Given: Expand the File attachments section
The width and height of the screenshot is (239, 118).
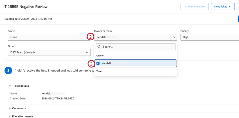Looking at the screenshot, I should coord(10,116).
